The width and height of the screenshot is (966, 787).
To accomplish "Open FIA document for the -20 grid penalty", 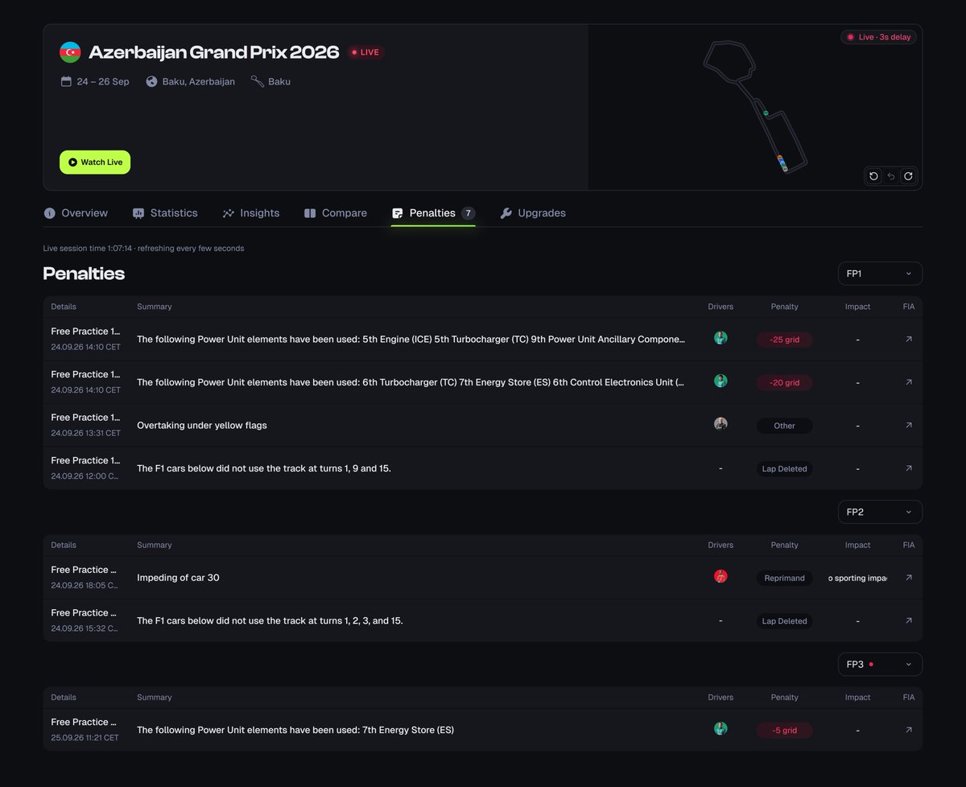I will [x=909, y=382].
